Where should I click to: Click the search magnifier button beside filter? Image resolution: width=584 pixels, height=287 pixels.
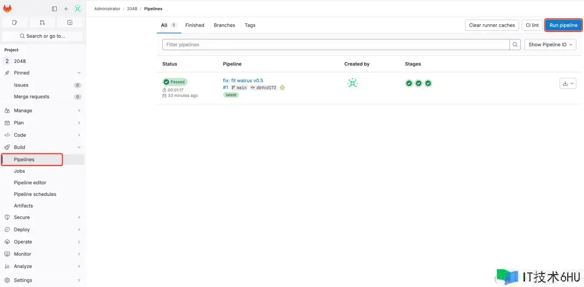pyautogui.click(x=516, y=45)
